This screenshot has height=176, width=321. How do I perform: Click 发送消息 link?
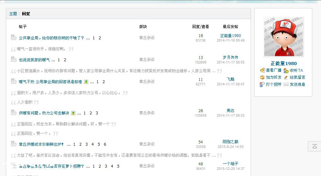coord(297,84)
